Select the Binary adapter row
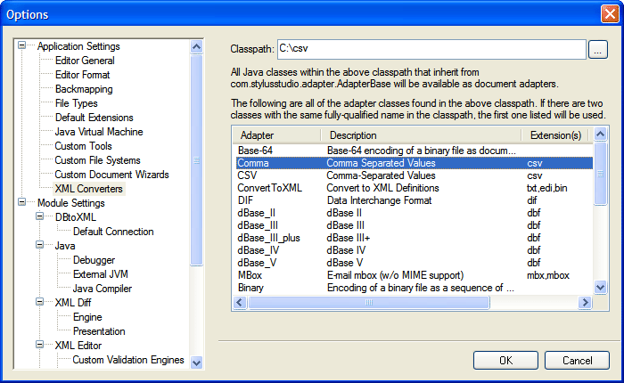This screenshot has width=624, height=383. click(413, 288)
